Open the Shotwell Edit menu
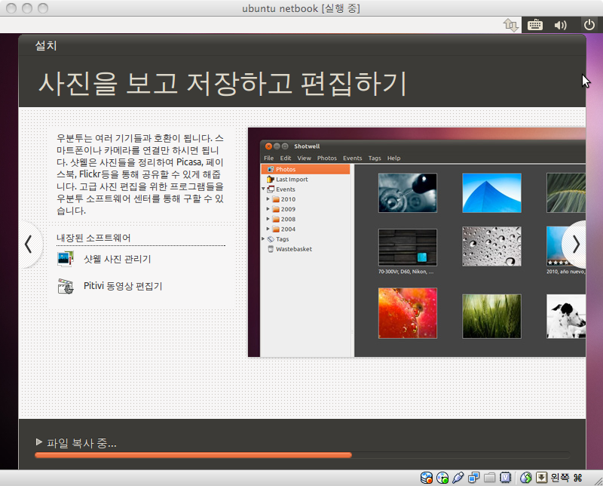The width and height of the screenshot is (603, 486). tap(286, 158)
